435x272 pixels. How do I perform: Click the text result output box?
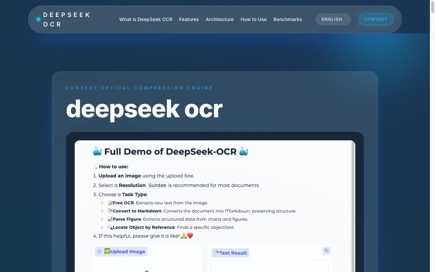tap(269, 266)
